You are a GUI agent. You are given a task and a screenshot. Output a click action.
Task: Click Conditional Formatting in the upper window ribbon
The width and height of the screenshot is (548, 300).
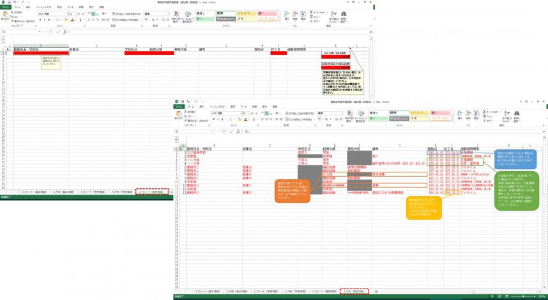pos(176,16)
